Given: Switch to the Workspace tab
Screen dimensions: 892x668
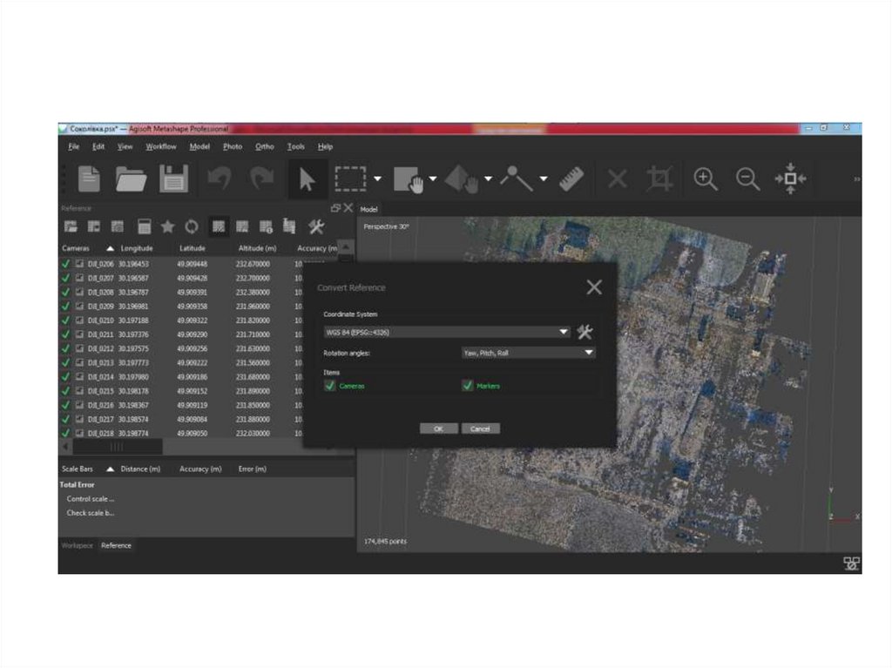Looking at the screenshot, I should [x=77, y=545].
